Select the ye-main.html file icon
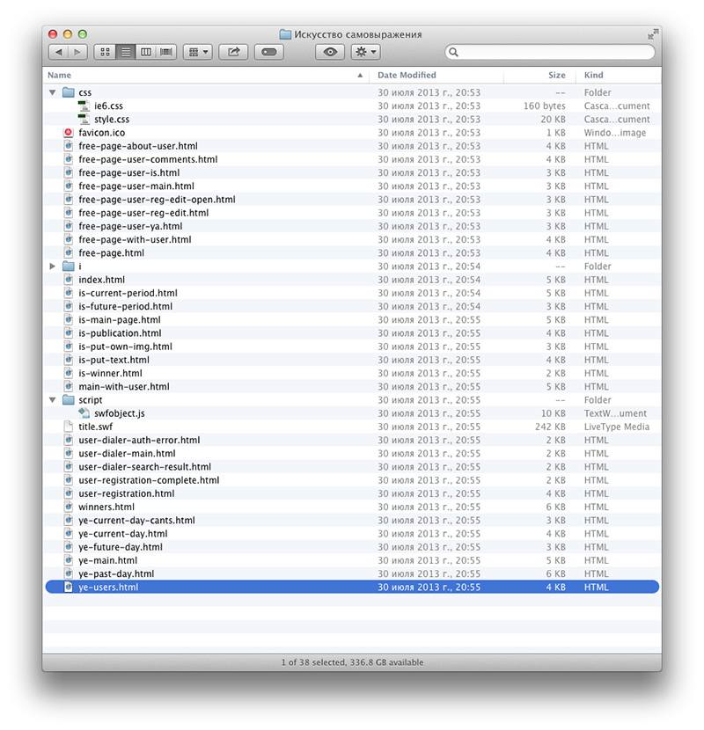Image resolution: width=704 pixels, height=730 pixels. point(69,560)
